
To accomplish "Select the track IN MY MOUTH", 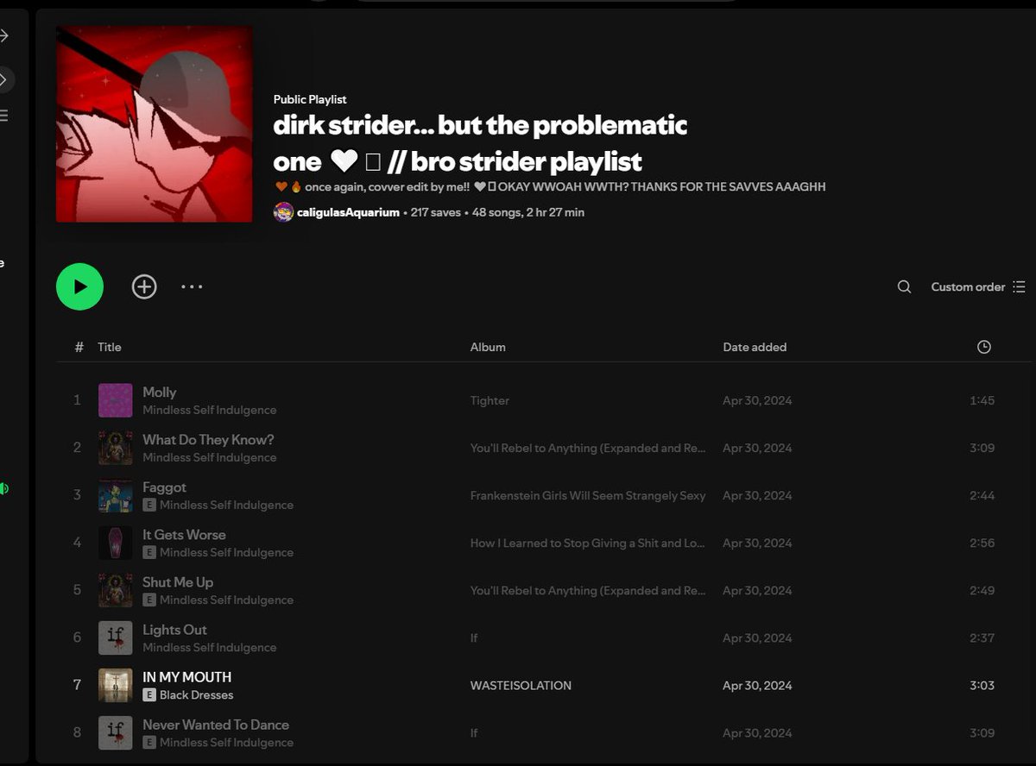I will point(186,677).
